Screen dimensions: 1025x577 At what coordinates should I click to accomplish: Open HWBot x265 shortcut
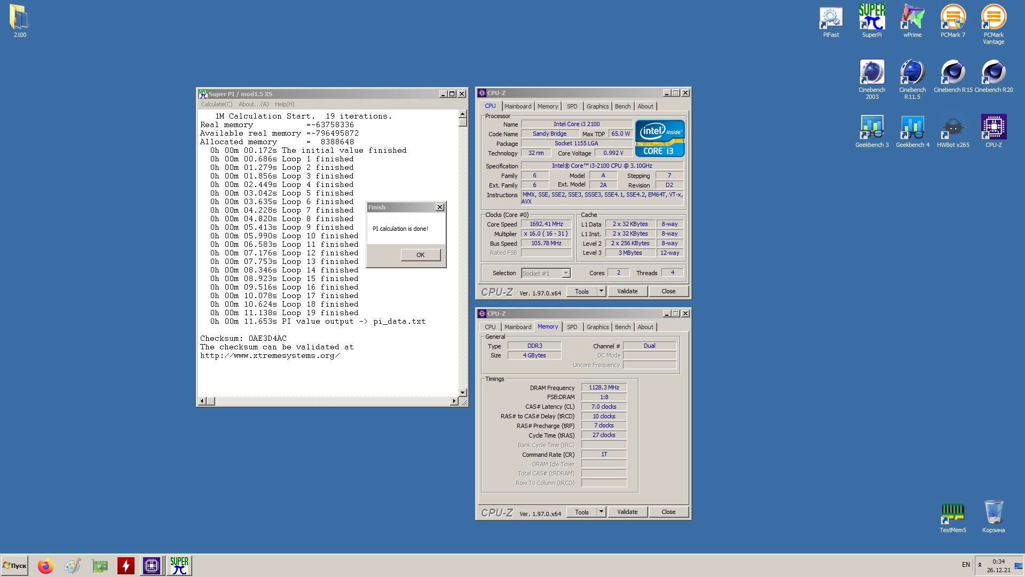tap(953, 131)
